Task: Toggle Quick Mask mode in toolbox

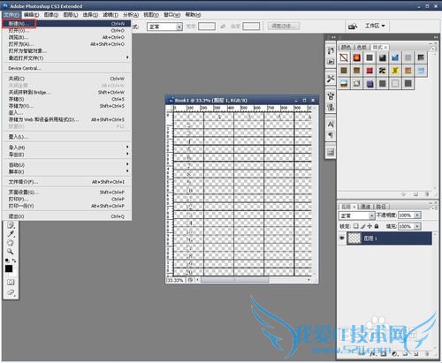Action: [11, 282]
